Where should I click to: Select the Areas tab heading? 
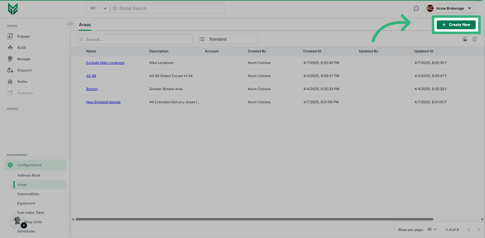[85, 25]
